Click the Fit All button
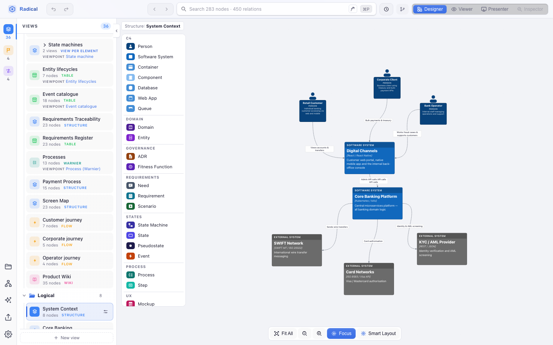Viewport: 553px width, 345px height. coord(283,333)
